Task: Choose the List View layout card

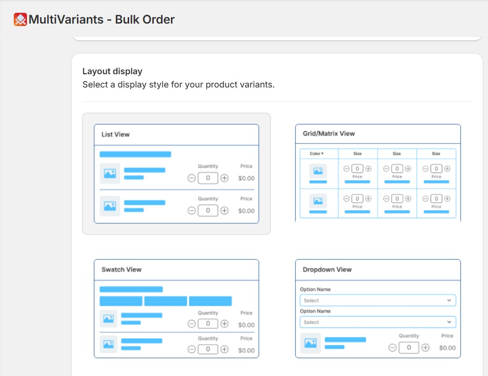Action: coord(176,172)
